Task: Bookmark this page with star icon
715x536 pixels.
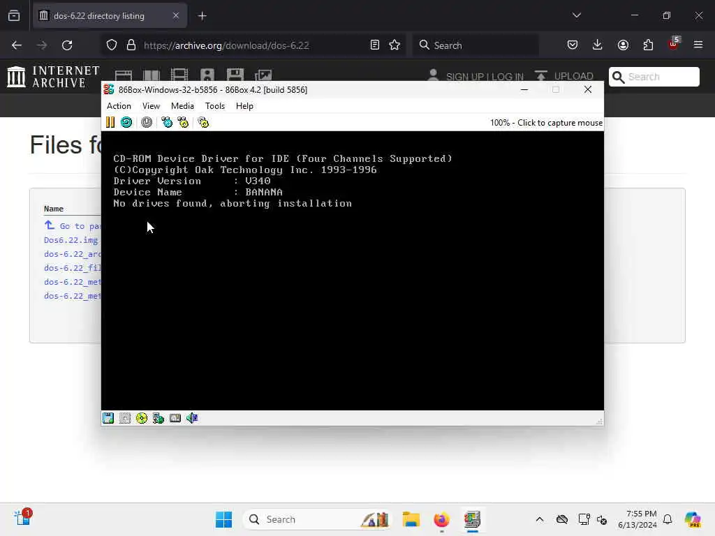Action: [395, 45]
